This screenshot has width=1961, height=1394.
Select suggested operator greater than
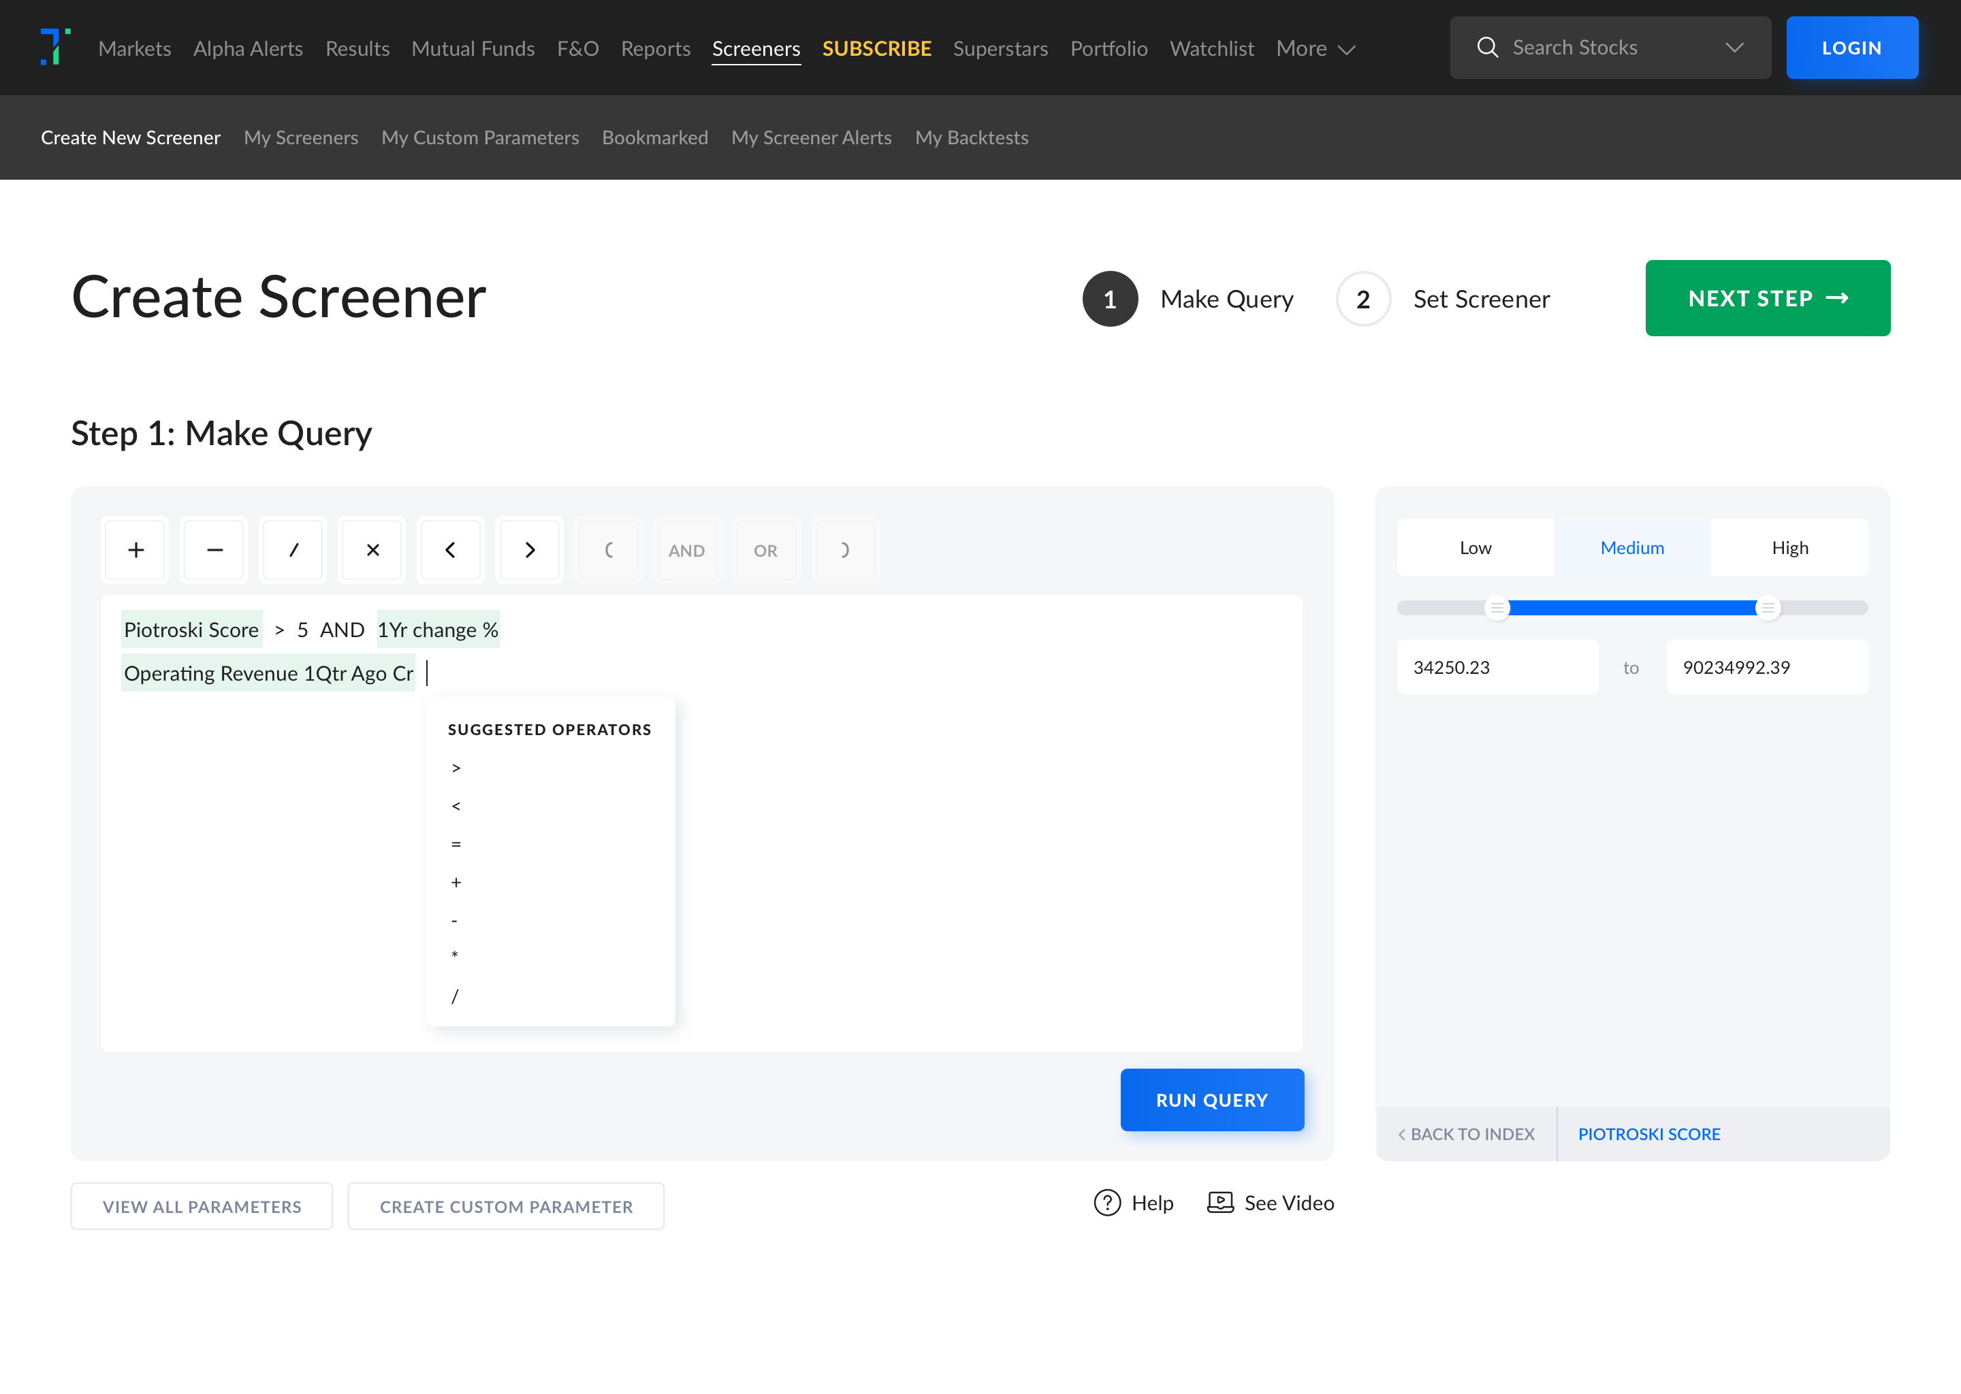click(x=456, y=768)
